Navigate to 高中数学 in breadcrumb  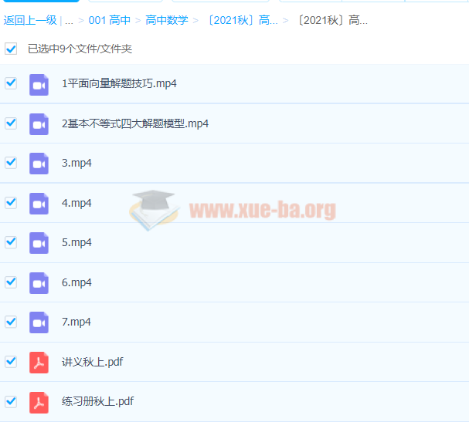166,21
